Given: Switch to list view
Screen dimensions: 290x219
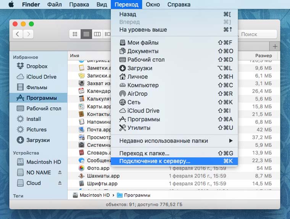Looking at the screenshot, I should [x=86, y=34].
